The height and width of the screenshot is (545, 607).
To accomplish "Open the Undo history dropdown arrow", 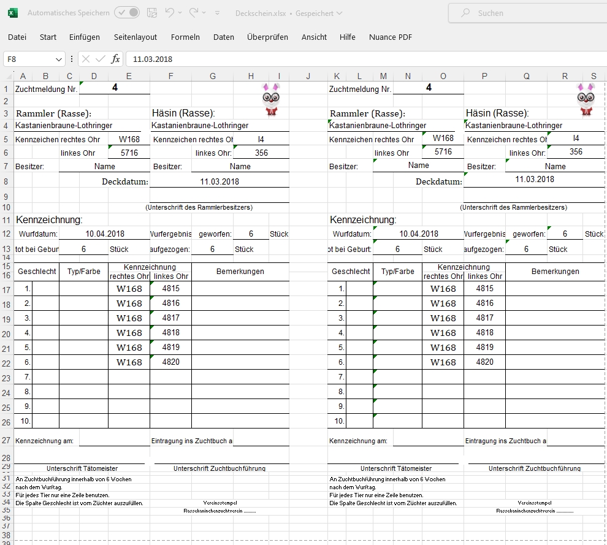I will (180, 13).
